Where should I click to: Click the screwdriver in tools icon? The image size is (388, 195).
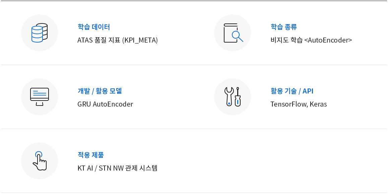238,97
